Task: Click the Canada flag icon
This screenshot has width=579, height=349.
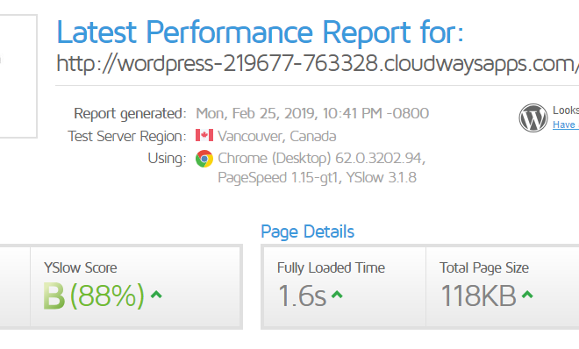Action: (204, 135)
